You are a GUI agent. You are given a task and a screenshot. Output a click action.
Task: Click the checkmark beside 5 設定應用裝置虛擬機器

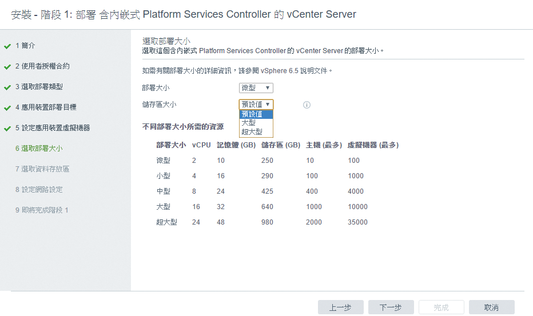pos(7,129)
